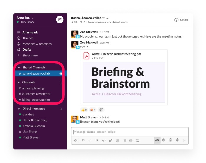The height and width of the screenshot is (163, 206).
Task: Open Matt Brewer direct message
Action: tap(31, 137)
